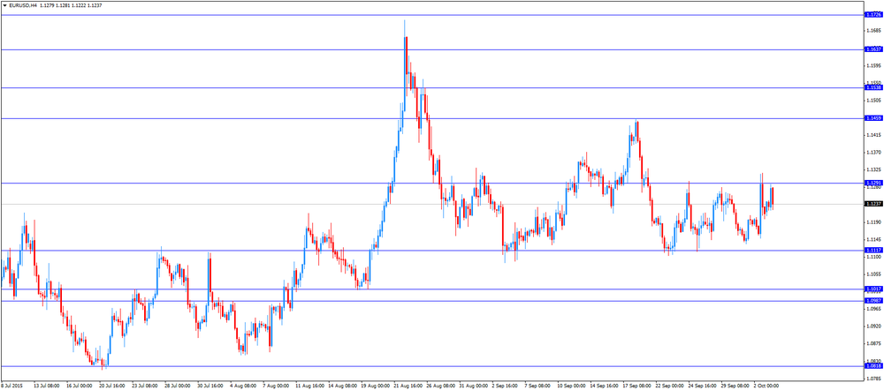This screenshot has height=390, width=884.
Task: Select the 1.1291 horizontal level label
Action: [873, 183]
